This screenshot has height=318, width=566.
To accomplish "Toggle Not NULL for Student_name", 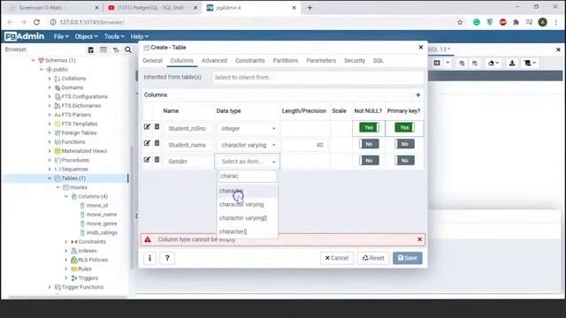I will click(369, 144).
